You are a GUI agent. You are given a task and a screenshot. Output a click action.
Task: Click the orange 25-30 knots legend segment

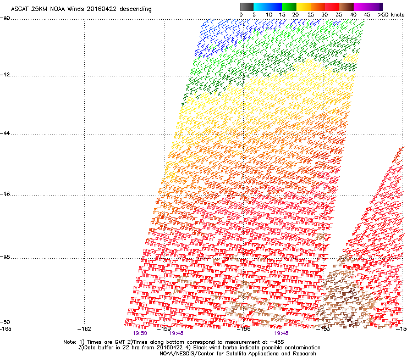(318, 7)
